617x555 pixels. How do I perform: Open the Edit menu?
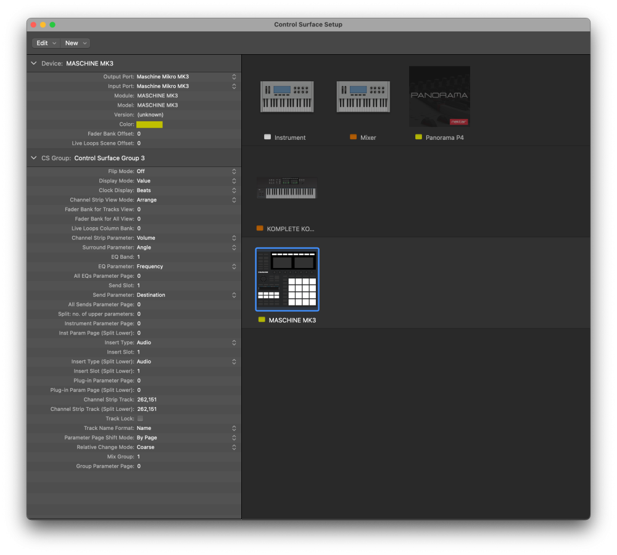pos(46,43)
